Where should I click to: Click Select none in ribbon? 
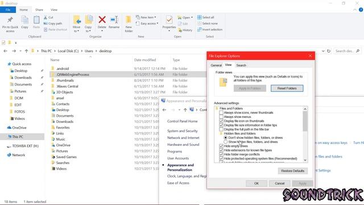tap(208, 23)
